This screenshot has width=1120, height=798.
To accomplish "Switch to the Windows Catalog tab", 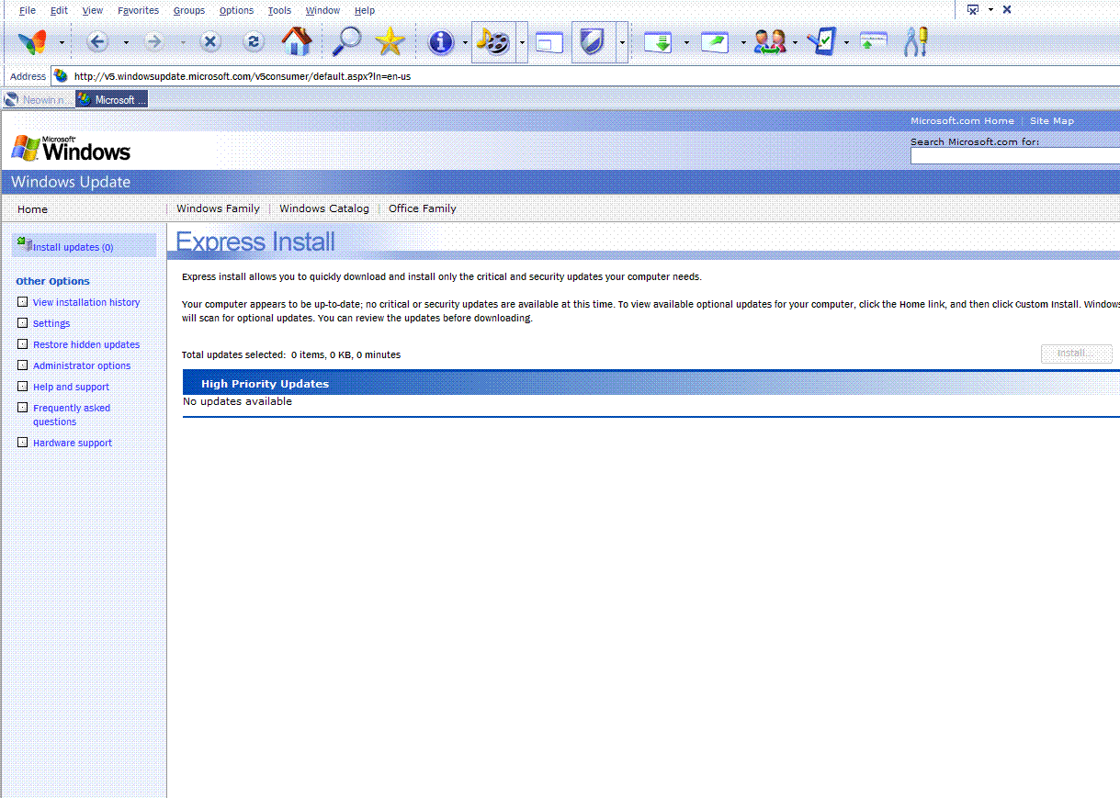I will [323, 208].
